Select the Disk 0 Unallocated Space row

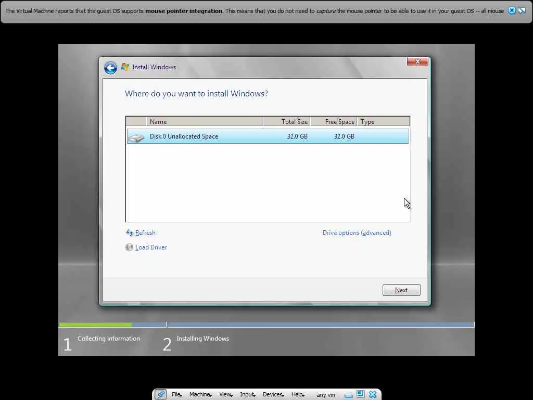tap(268, 136)
